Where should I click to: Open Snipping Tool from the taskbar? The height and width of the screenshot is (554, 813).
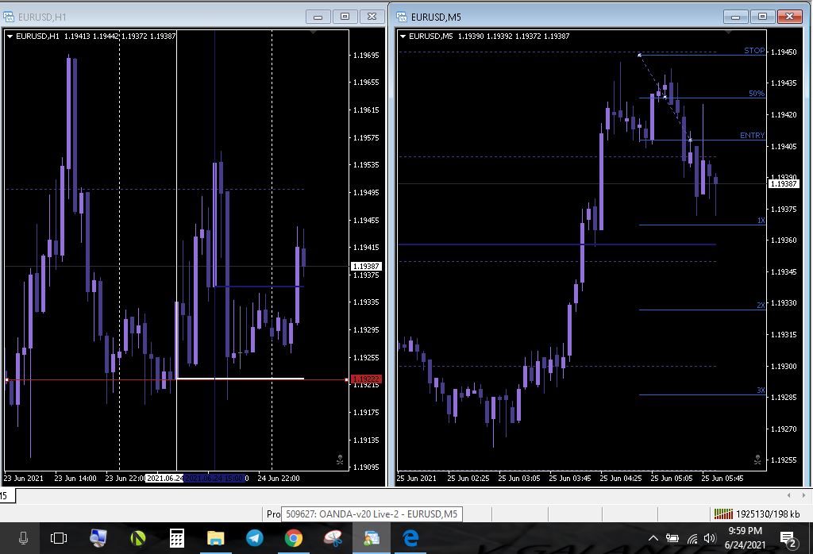(333, 538)
